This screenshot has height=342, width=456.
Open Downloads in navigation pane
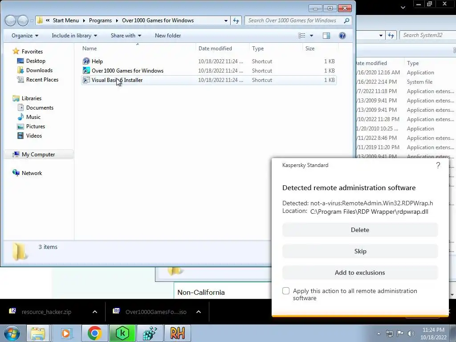click(x=35, y=70)
